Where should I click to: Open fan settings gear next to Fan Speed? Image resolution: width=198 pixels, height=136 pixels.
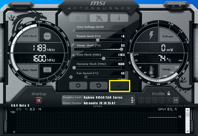(71, 77)
